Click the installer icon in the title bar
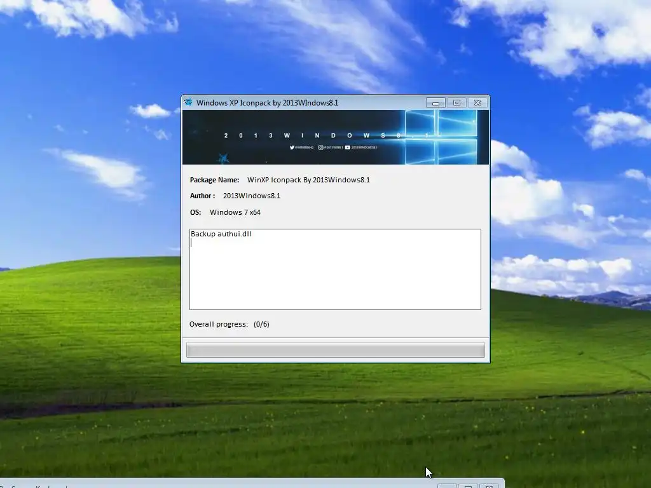 click(x=188, y=102)
